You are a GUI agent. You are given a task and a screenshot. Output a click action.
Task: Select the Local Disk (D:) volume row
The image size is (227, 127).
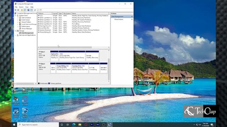pyautogui.click(x=73, y=28)
